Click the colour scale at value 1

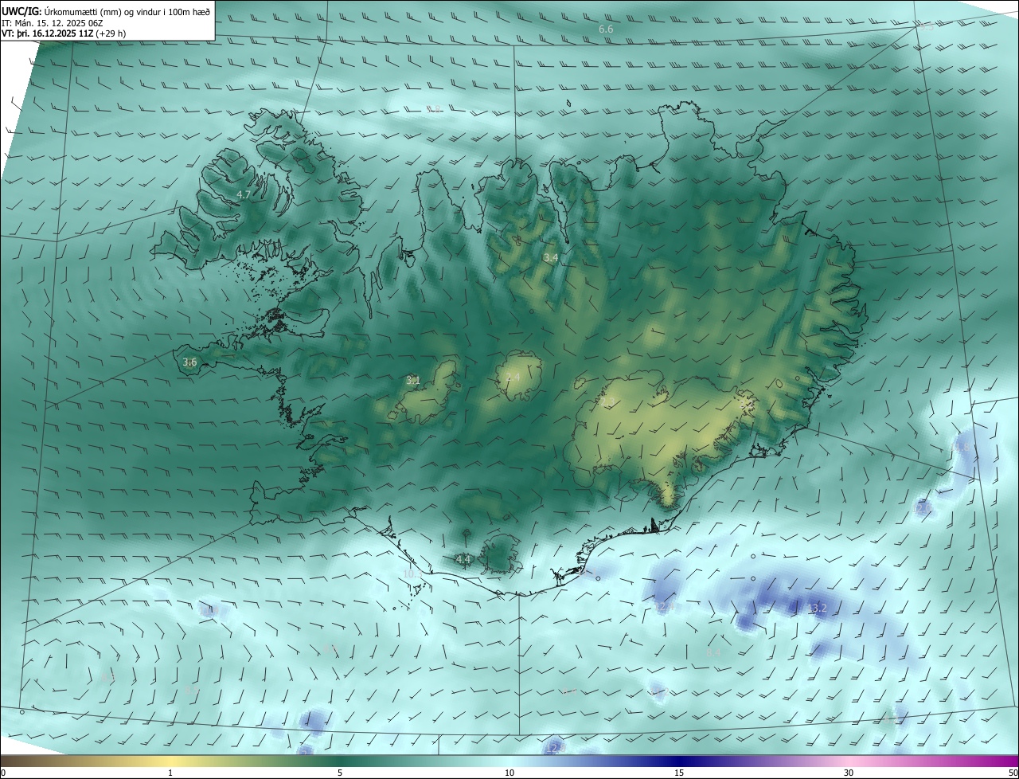pos(170,773)
